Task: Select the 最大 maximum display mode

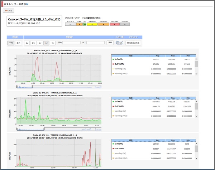Action: coord(18,43)
